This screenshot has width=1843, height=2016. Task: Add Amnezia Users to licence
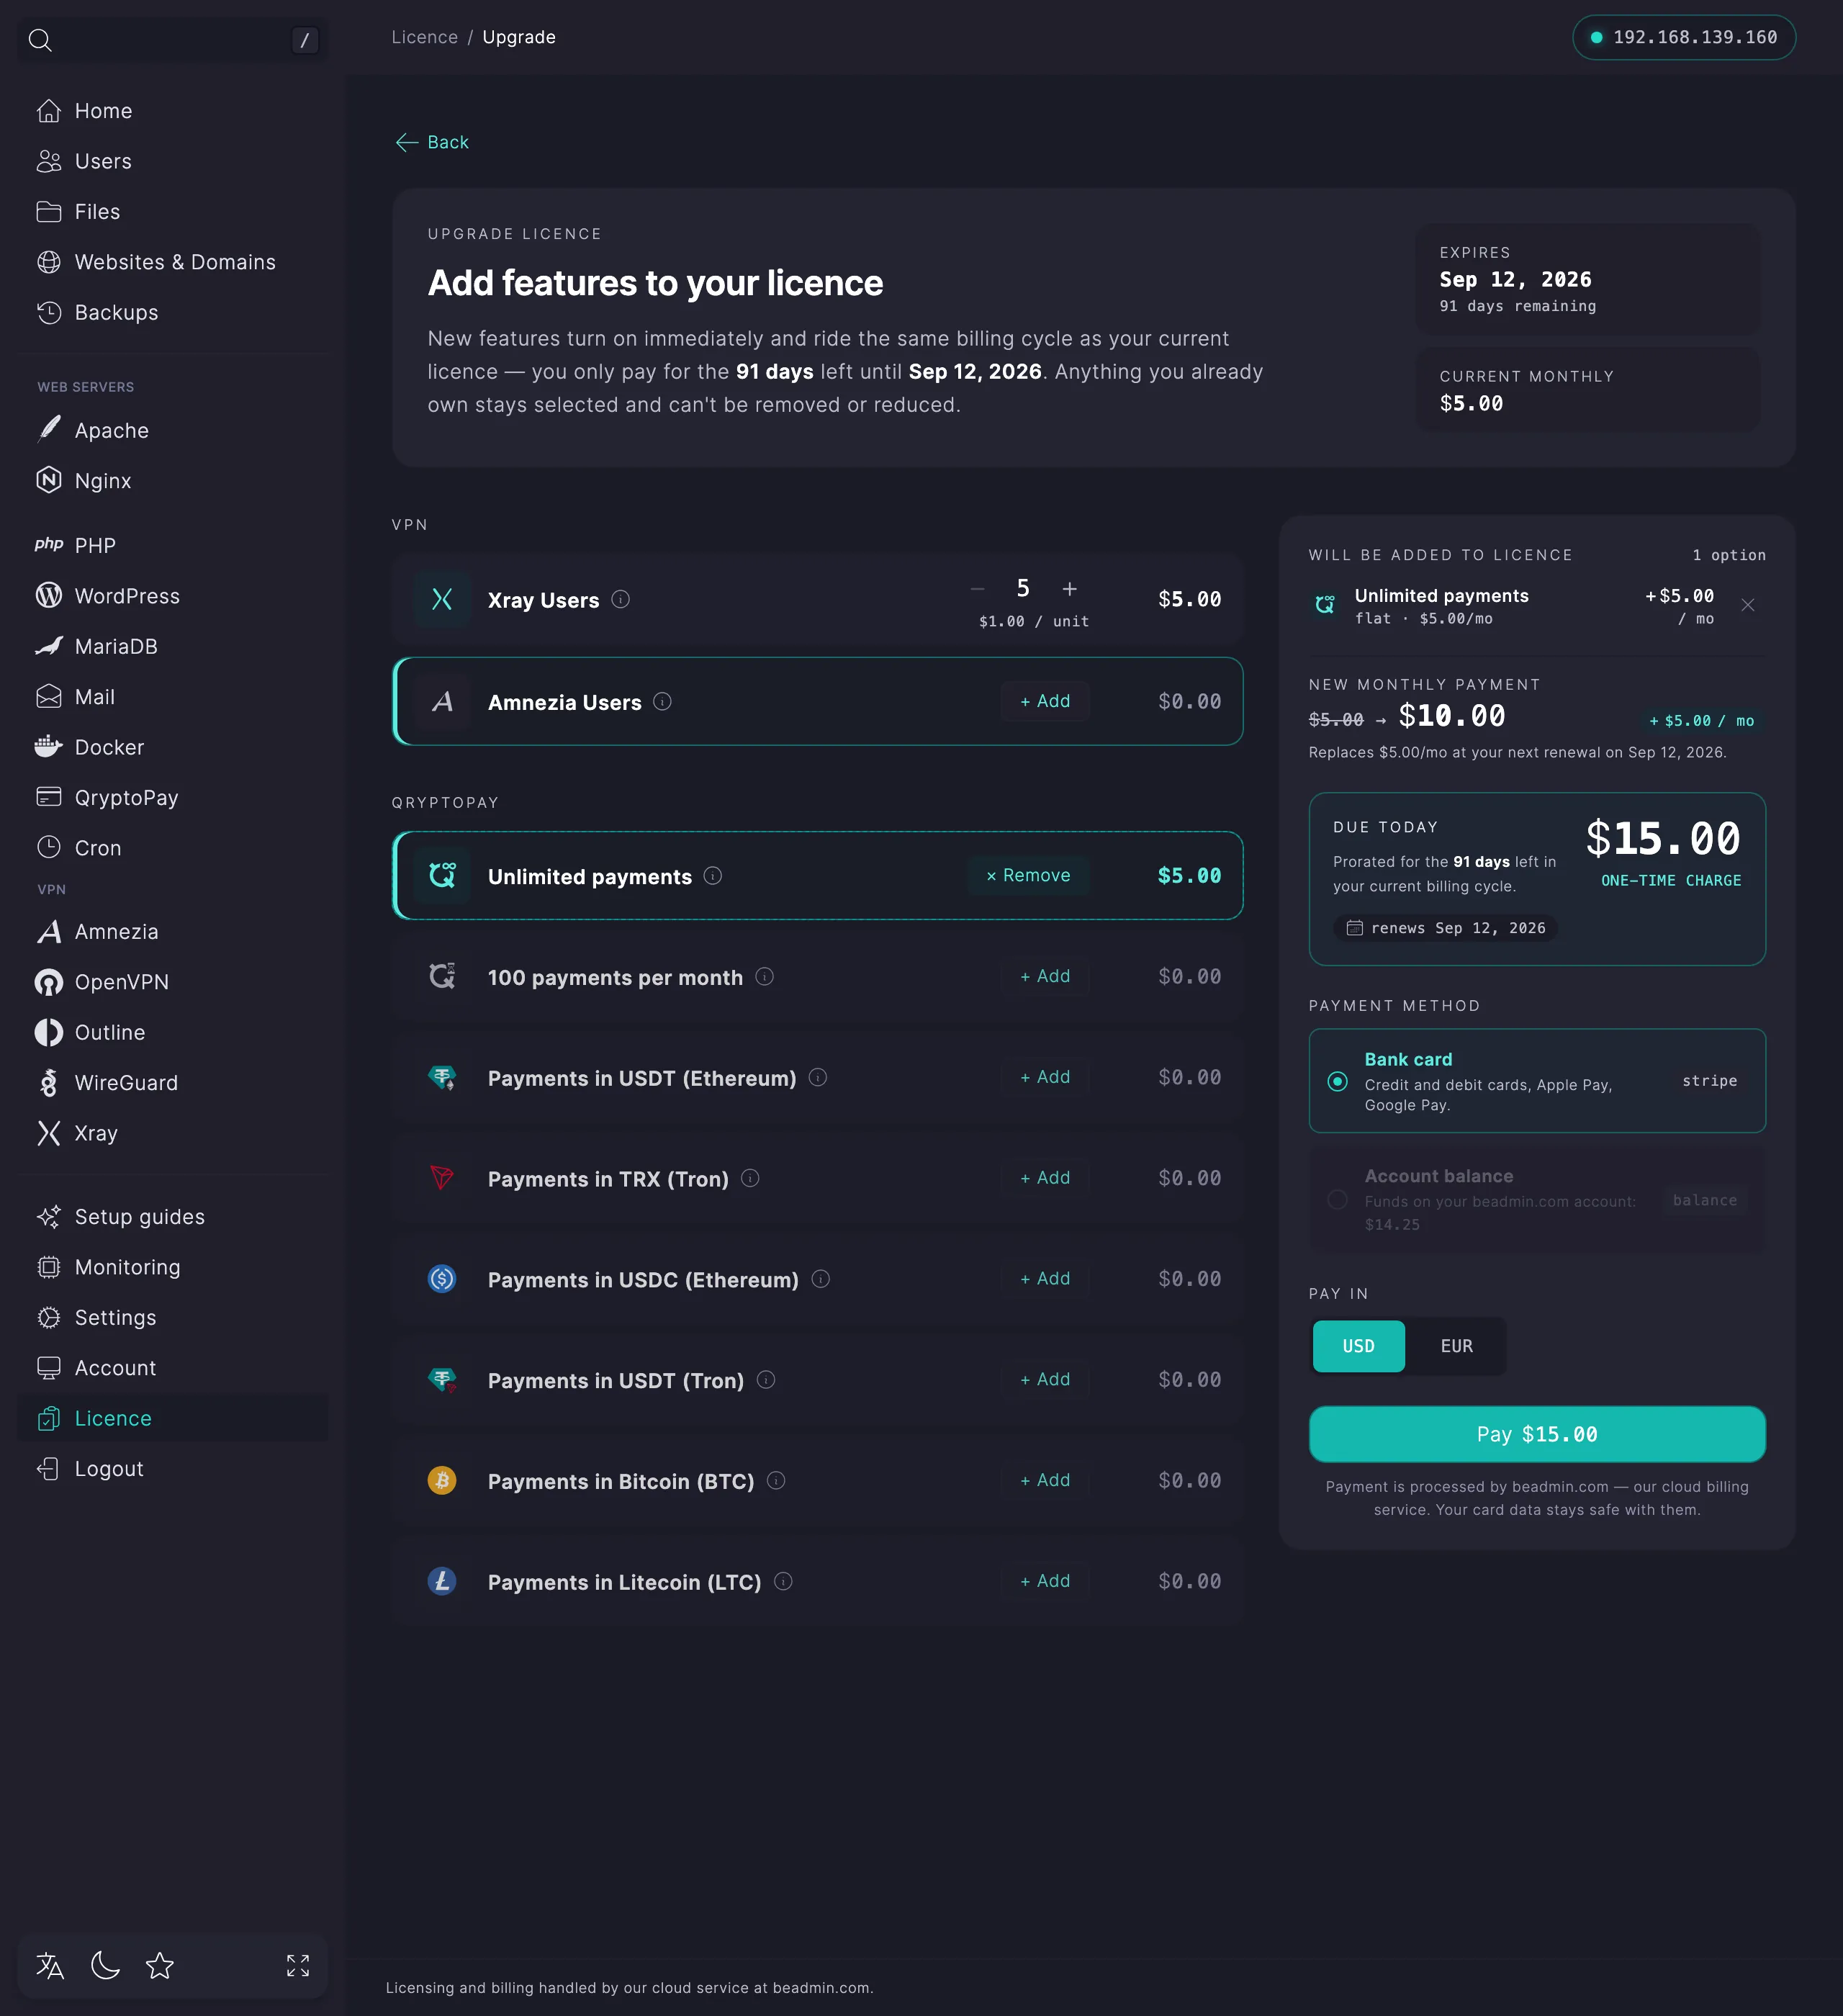(x=1045, y=701)
